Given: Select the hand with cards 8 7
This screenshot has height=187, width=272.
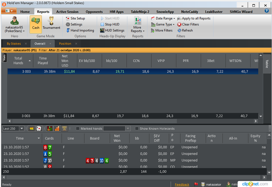Looking at the screenshot, I should pyautogui.click(x=134, y=147).
